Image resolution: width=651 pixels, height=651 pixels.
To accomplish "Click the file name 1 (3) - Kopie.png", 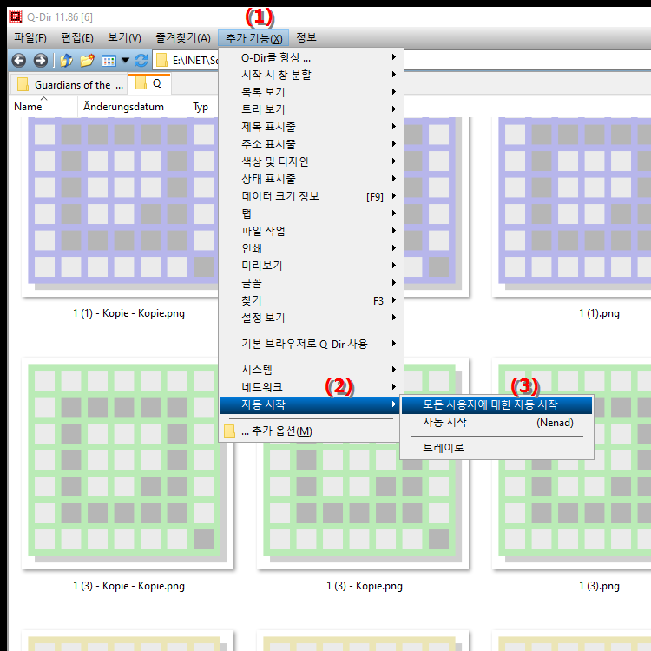I will pos(364,586).
